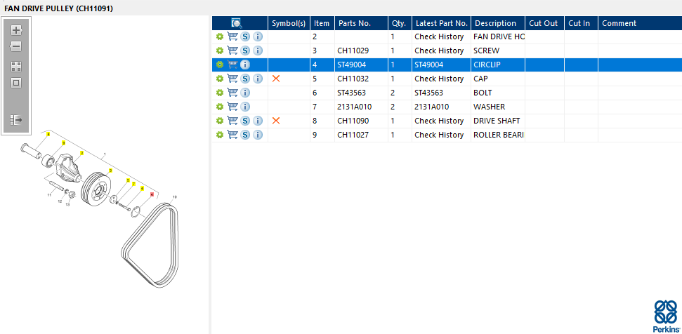Click the Comment column header

pyautogui.click(x=640, y=23)
